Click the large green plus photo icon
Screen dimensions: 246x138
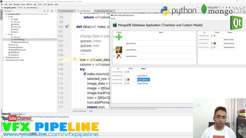click(119, 37)
